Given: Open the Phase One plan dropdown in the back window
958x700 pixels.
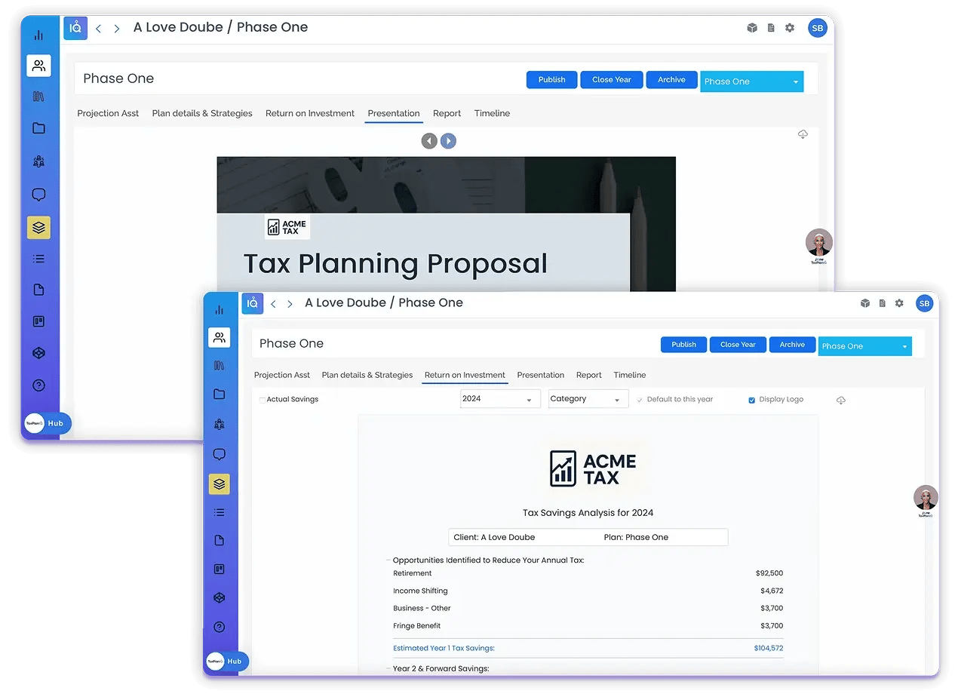Looking at the screenshot, I should (751, 81).
